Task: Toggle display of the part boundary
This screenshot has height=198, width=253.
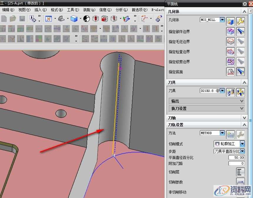Action: coord(241,31)
